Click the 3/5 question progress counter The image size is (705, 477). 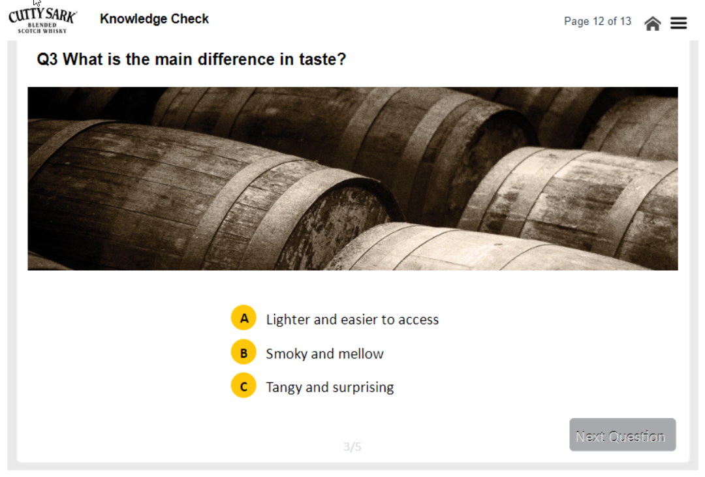352,447
